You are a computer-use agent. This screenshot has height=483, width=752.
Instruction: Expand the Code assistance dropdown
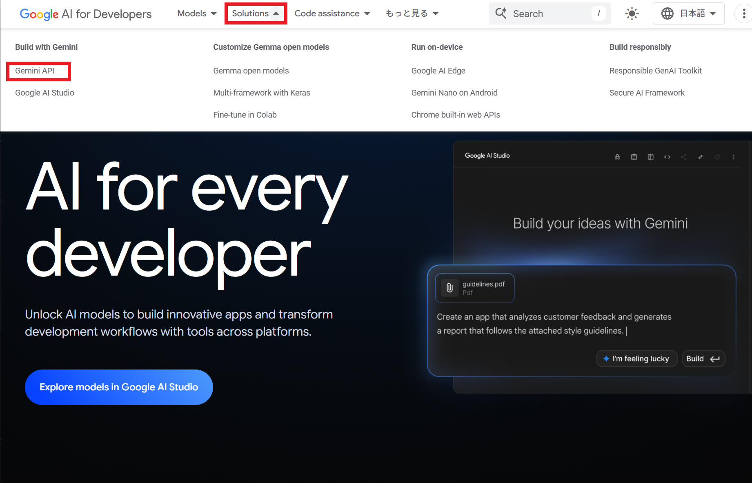click(x=332, y=13)
